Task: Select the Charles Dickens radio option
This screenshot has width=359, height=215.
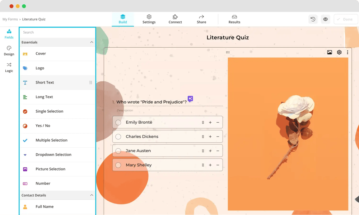Action: pos(118,137)
